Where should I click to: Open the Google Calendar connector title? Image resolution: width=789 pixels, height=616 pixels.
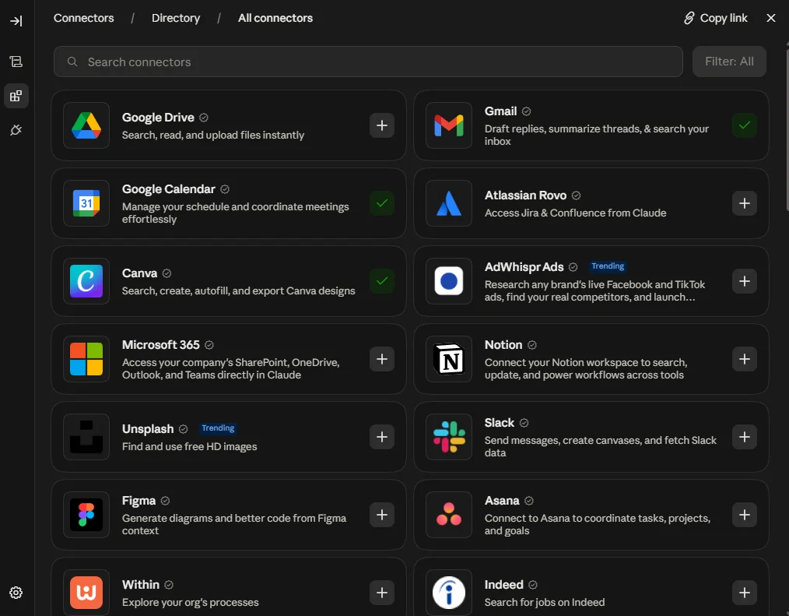169,189
